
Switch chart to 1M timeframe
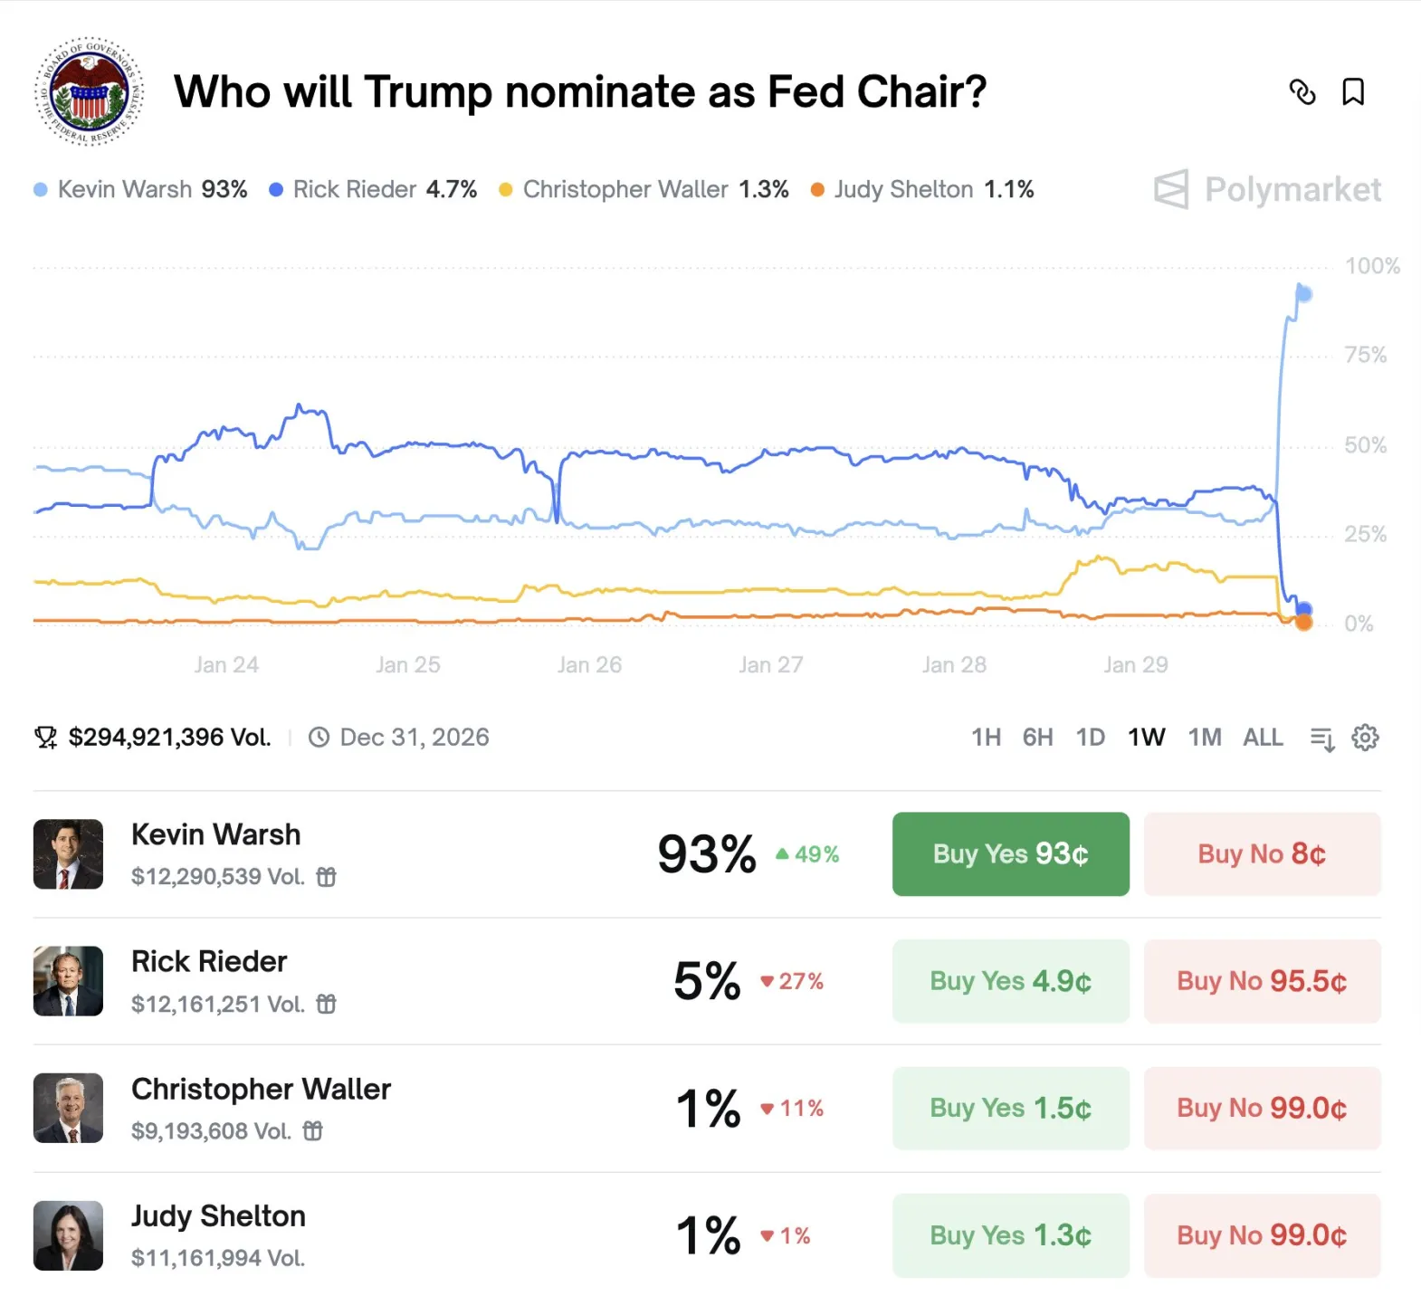click(1204, 738)
